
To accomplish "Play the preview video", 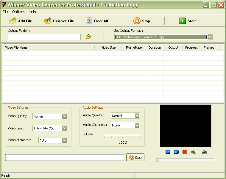I will (168, 152).
